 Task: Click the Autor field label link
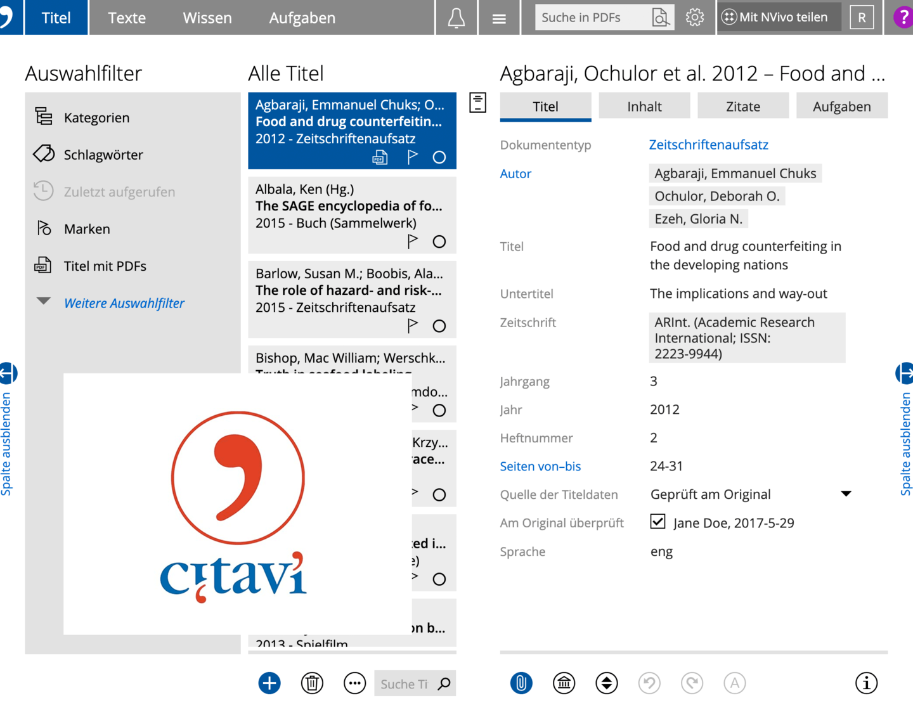coord(515,173)
